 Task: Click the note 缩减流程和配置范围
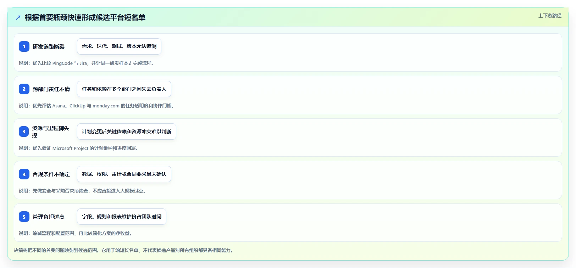pos(76,233)
